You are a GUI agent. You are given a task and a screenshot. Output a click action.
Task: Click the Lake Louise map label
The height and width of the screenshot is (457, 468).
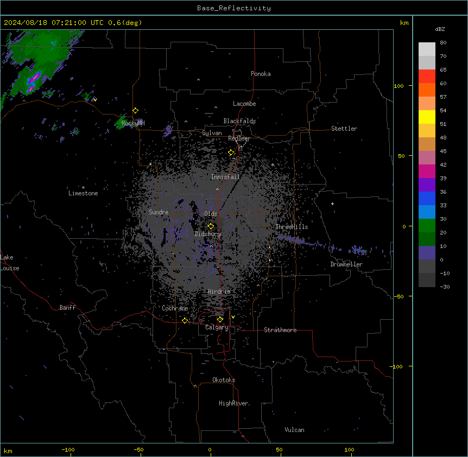click(10, 263)
